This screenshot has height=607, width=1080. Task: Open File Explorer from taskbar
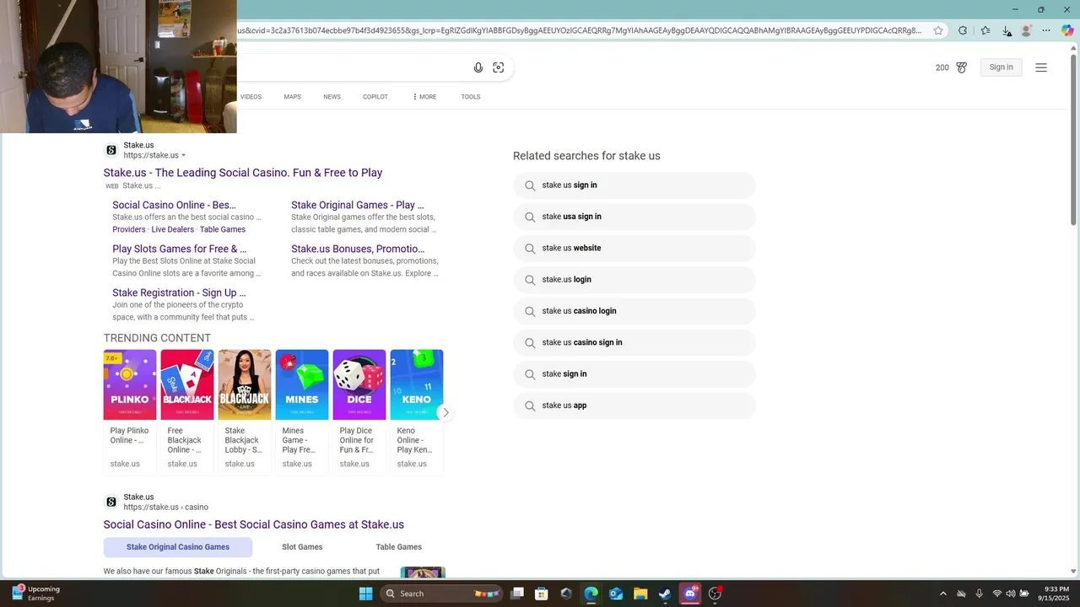pos(640,594)
